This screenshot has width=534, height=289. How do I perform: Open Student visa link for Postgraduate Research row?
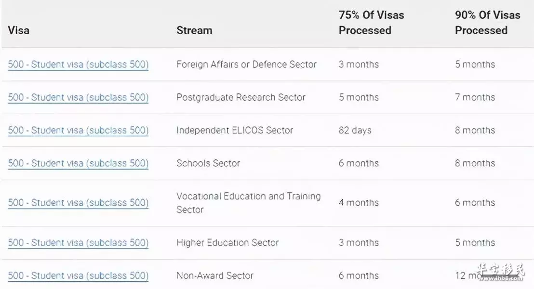coord(78,97)
